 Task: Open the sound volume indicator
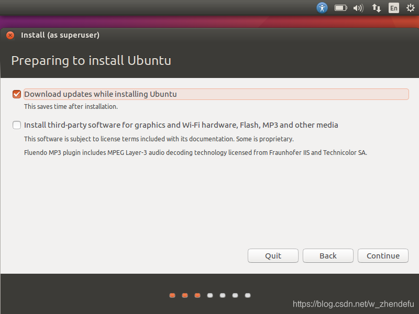[358, 8]
